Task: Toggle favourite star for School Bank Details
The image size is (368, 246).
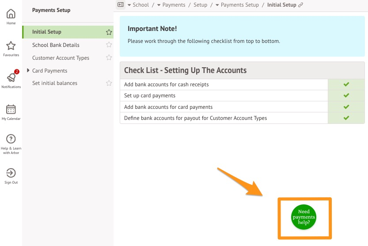Action: pos(109,45)
